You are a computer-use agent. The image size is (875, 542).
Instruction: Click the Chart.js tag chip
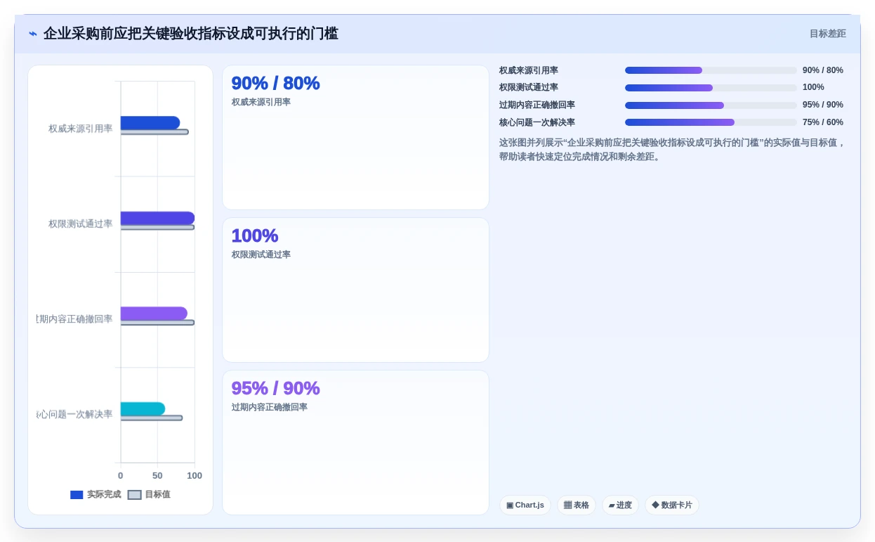525,505
